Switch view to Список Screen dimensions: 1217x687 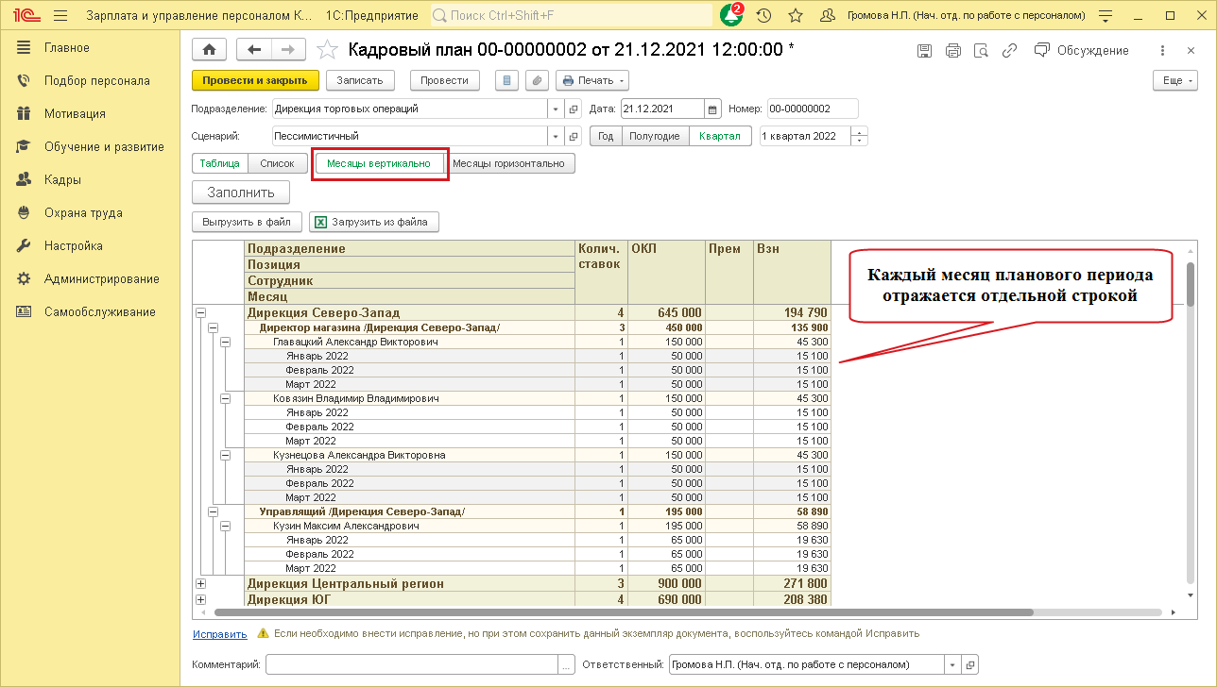[x=277, y=163]
